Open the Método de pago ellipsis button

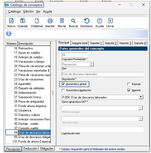(x=141, y=108)
